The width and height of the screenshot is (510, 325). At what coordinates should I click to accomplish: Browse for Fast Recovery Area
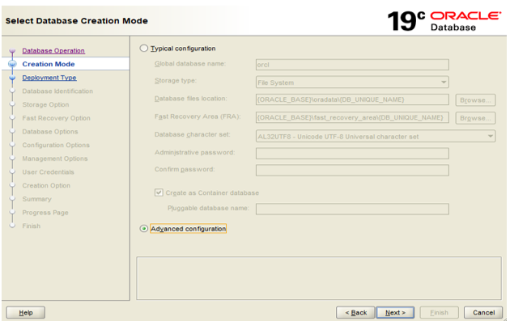(x=475, y=118)
